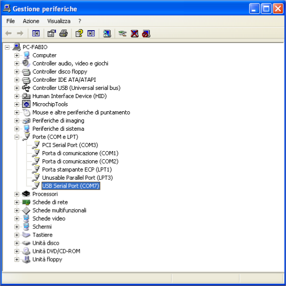This screenshot has width=286, height=286.
Task: Toggle the console tree toolbar icon
Action: (x=36, y=33)
